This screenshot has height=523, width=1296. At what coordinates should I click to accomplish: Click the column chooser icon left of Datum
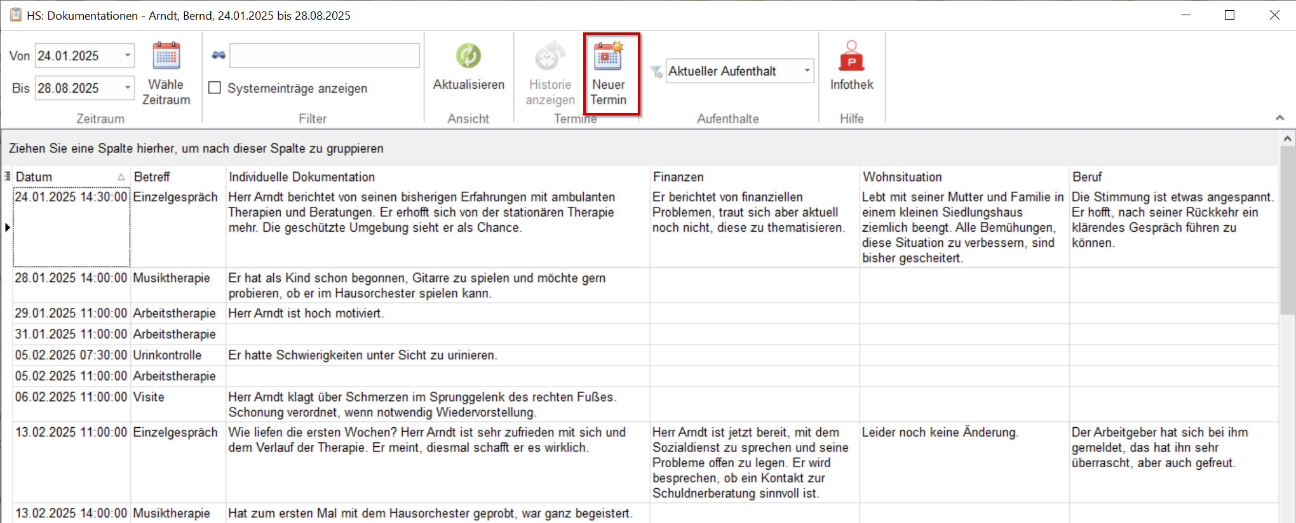[7, 176]
